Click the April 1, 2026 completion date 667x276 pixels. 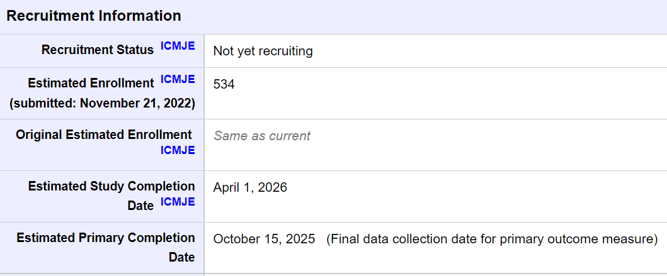click(x=250, y=187)
